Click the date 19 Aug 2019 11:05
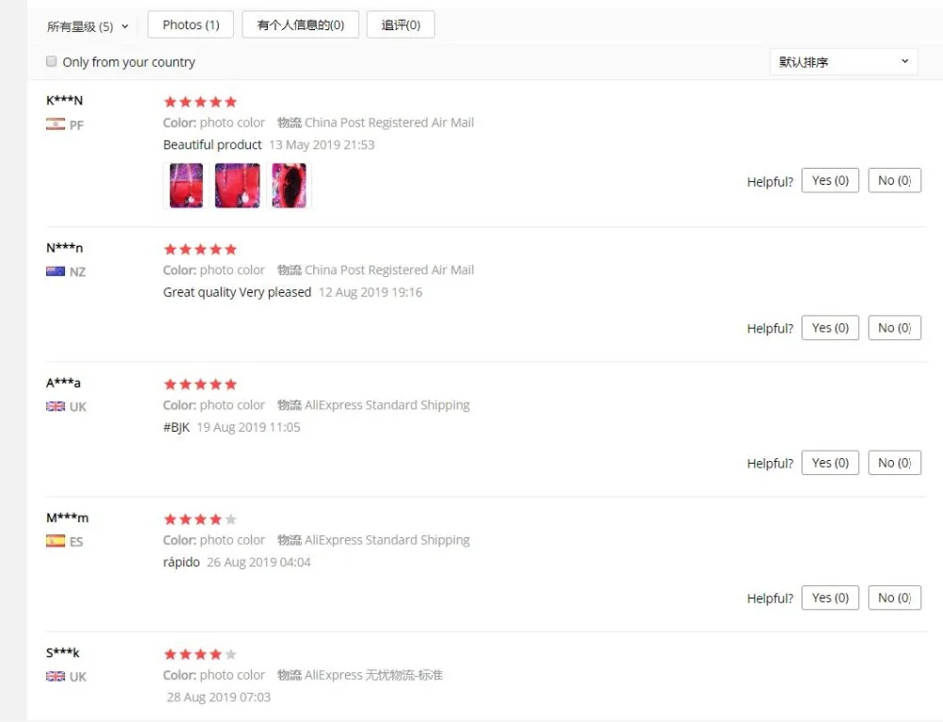This screenshot has width=943, height=722. 248,427
